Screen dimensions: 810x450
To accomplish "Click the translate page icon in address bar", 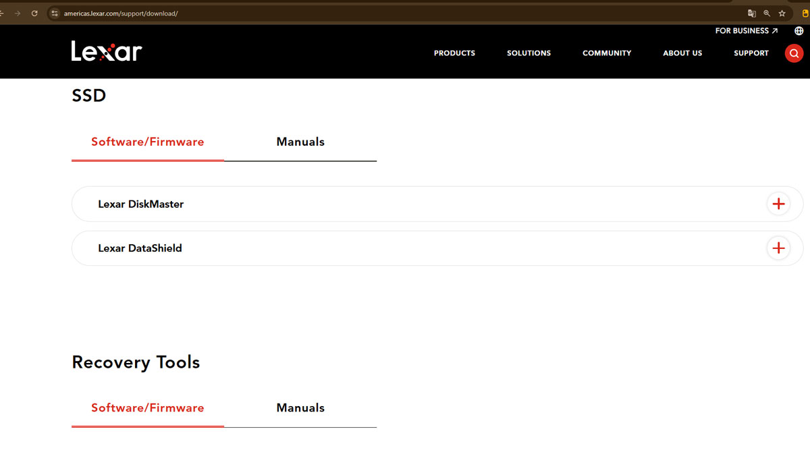I will [751, 13].
